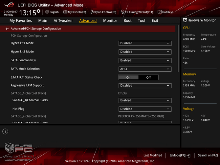Open the SATA6G_1(Charcoal Black) Enabled dropdown
This screenshot has width=220, height=165.
pos(145,100)
